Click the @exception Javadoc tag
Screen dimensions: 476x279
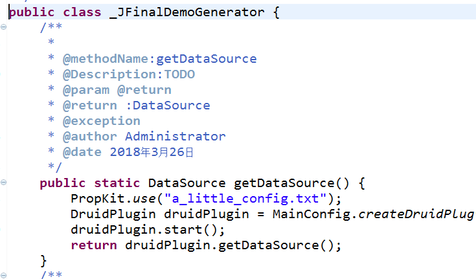[x=102, y=121]
